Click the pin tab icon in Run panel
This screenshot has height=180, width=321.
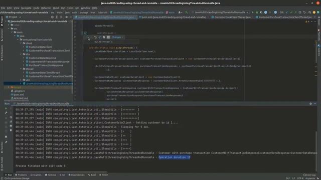click(x=6, y=142)
